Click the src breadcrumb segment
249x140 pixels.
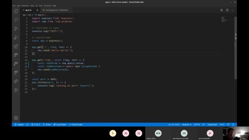tap(30, 15)
